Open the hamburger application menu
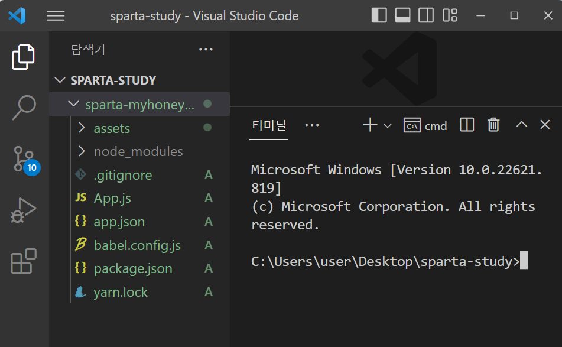The image size is (562, 347). [x=56, y=16]
